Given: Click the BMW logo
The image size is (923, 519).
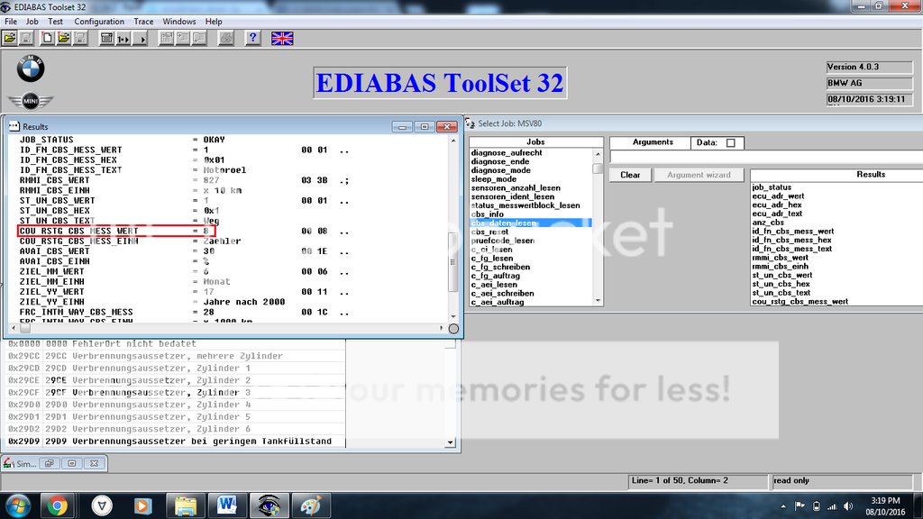Looking at the screenshot, I should click(31, 68).
